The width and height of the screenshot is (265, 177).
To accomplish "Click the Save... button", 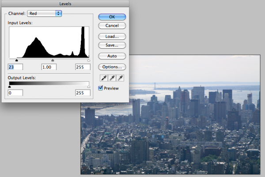I will coord(112,45).
